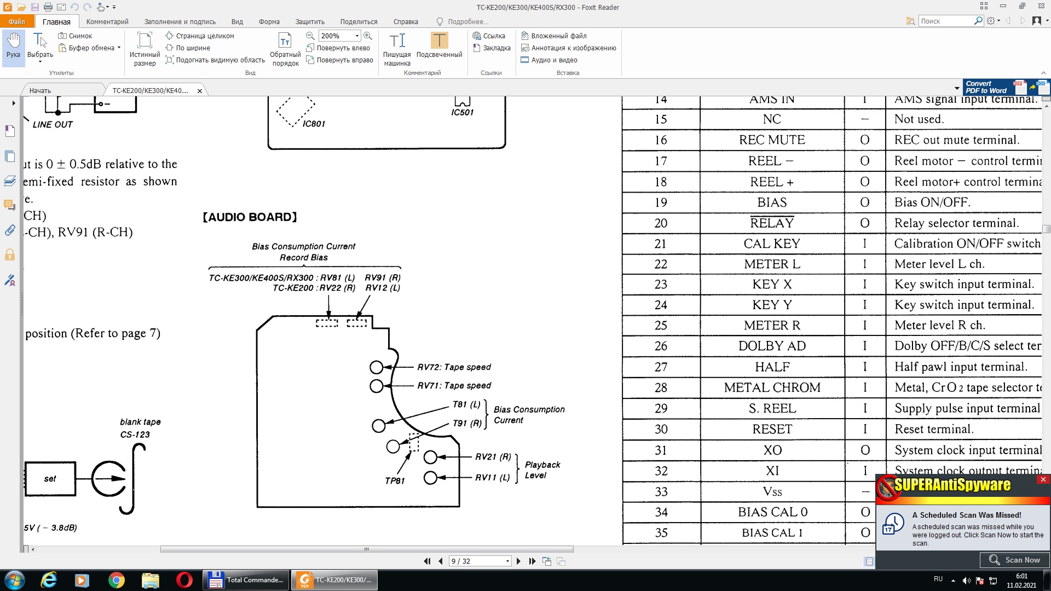Open the 200% zoom level dropdown
The height and width of the screenshot is (591, 1051).
coord(357,36)
